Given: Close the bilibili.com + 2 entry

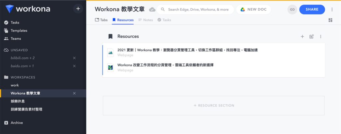Looking at the screenshot, I should 74,58.
